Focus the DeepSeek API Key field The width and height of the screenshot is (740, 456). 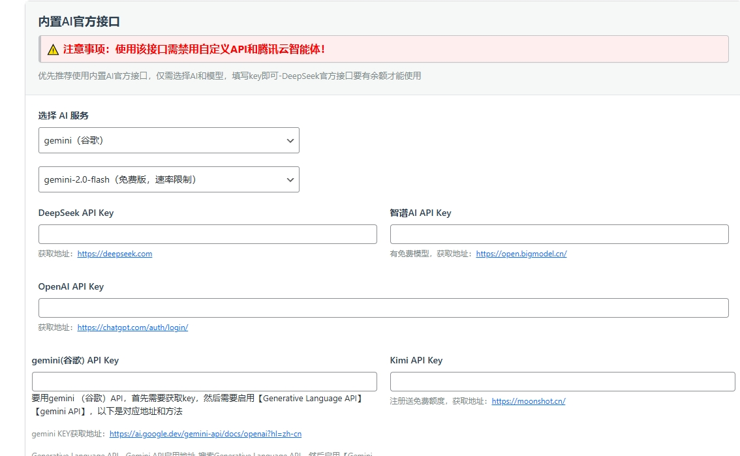coord(208,234)
